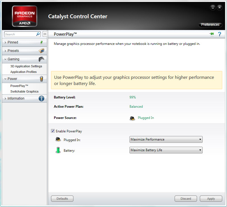This screenshot has width=227, height=207.
Task: Expand the Pinned section
Action: pyautogui.click(x=13, y=42)
